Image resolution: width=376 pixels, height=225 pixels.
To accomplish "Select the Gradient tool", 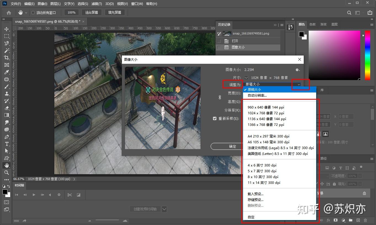I will point(7,115).
